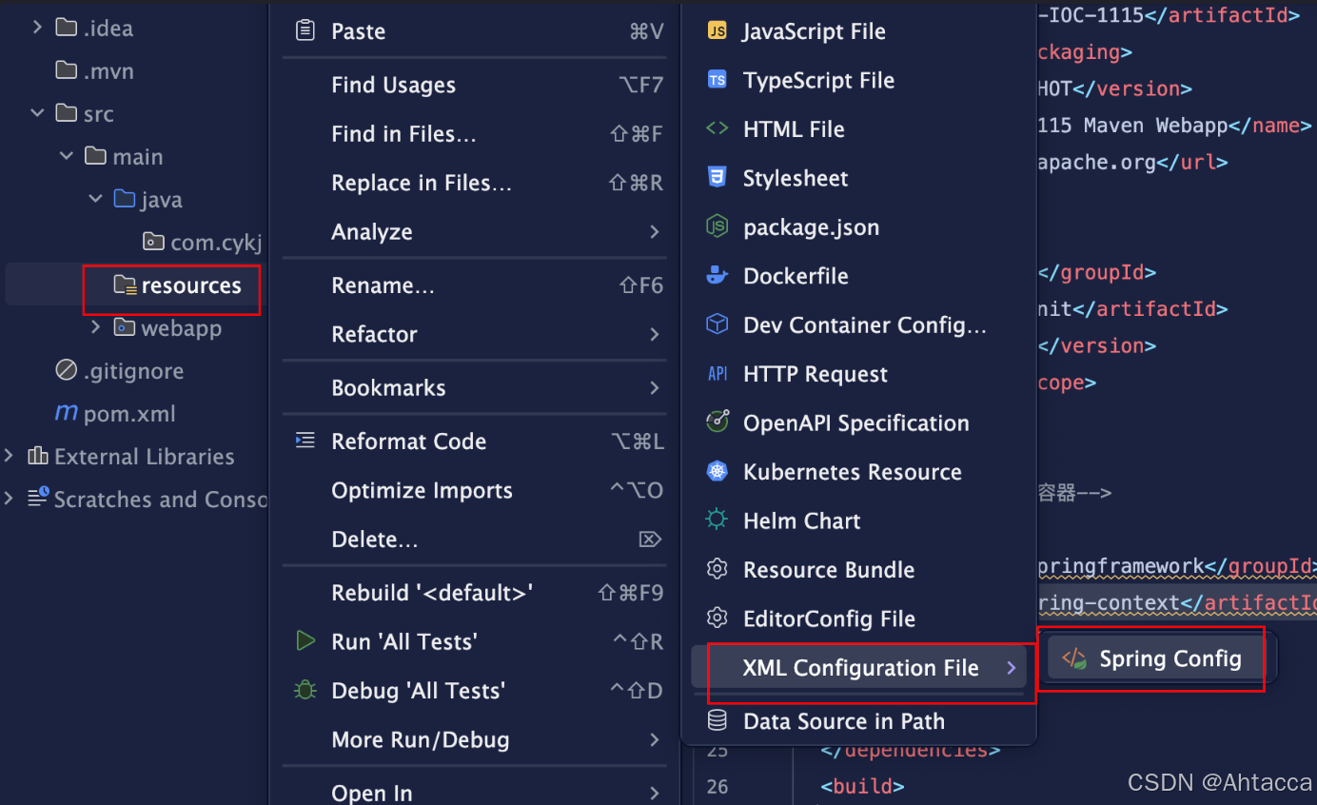Click the package.json Node icon

(x=717, y=226)
